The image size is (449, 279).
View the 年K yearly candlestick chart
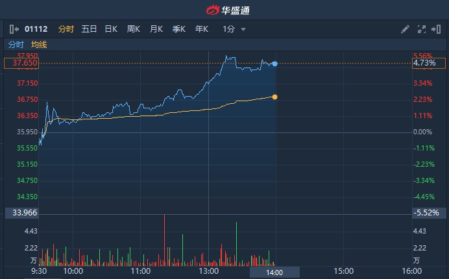201,29
